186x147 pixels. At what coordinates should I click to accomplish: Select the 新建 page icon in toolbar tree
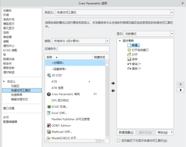[x=129, y=45]
